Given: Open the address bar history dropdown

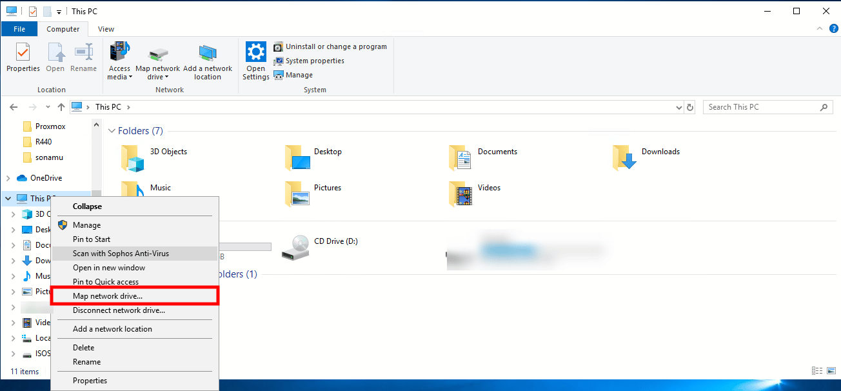Looking at the screenshot, I should (x=678, y=107).
